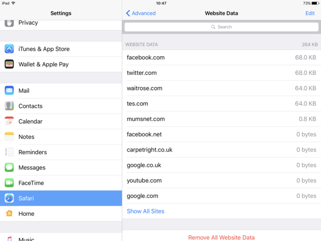Tap the Privacy hand icon
Image resolution: width=321 pixels, height=241 pixels.
tap(9, 23)
